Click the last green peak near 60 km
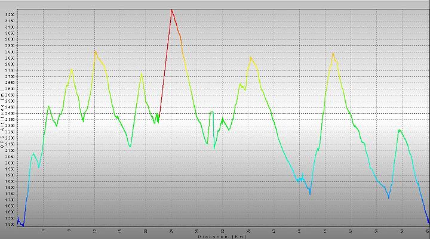This screenshot has width=430, height=239. pyautogui.click(x=400, y=130)
